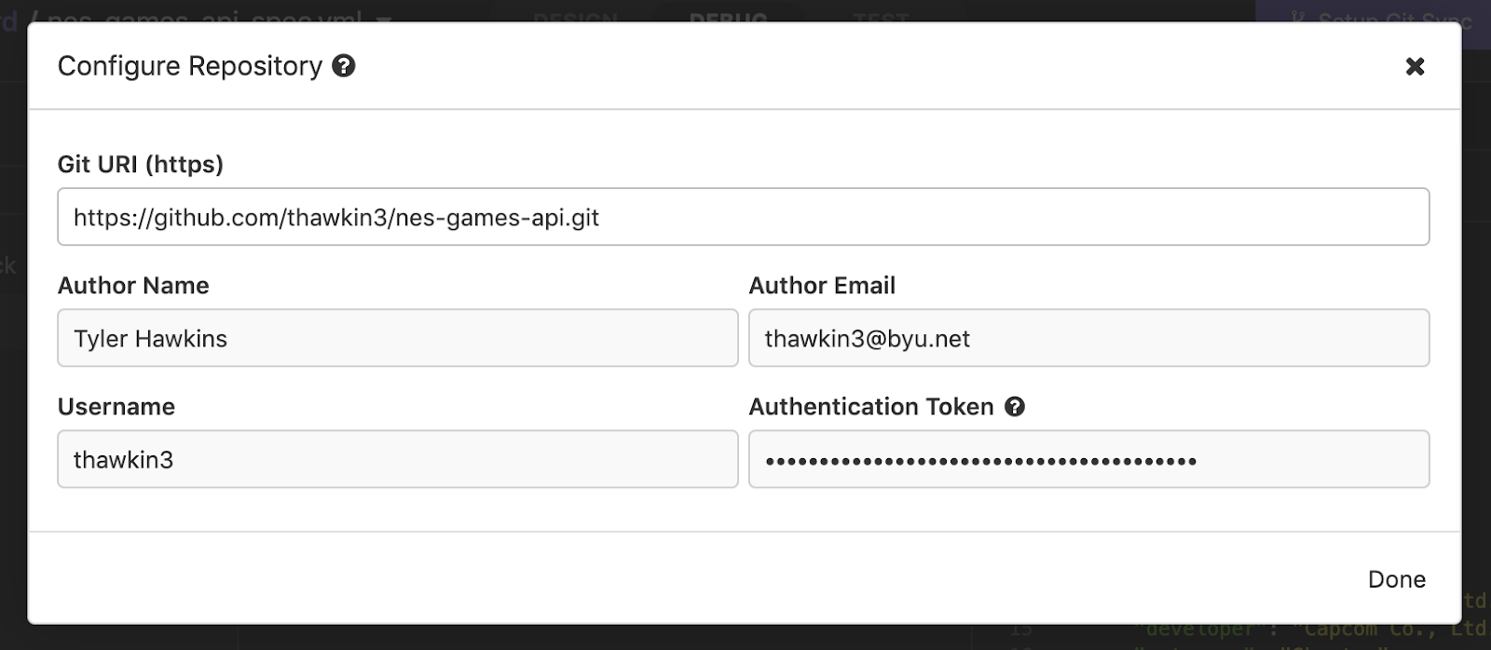Click the Author Name field
The image size is (1491, 650).
(398, 338)
